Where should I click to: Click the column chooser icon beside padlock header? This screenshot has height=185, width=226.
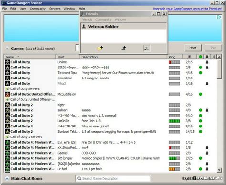(214, 57)
